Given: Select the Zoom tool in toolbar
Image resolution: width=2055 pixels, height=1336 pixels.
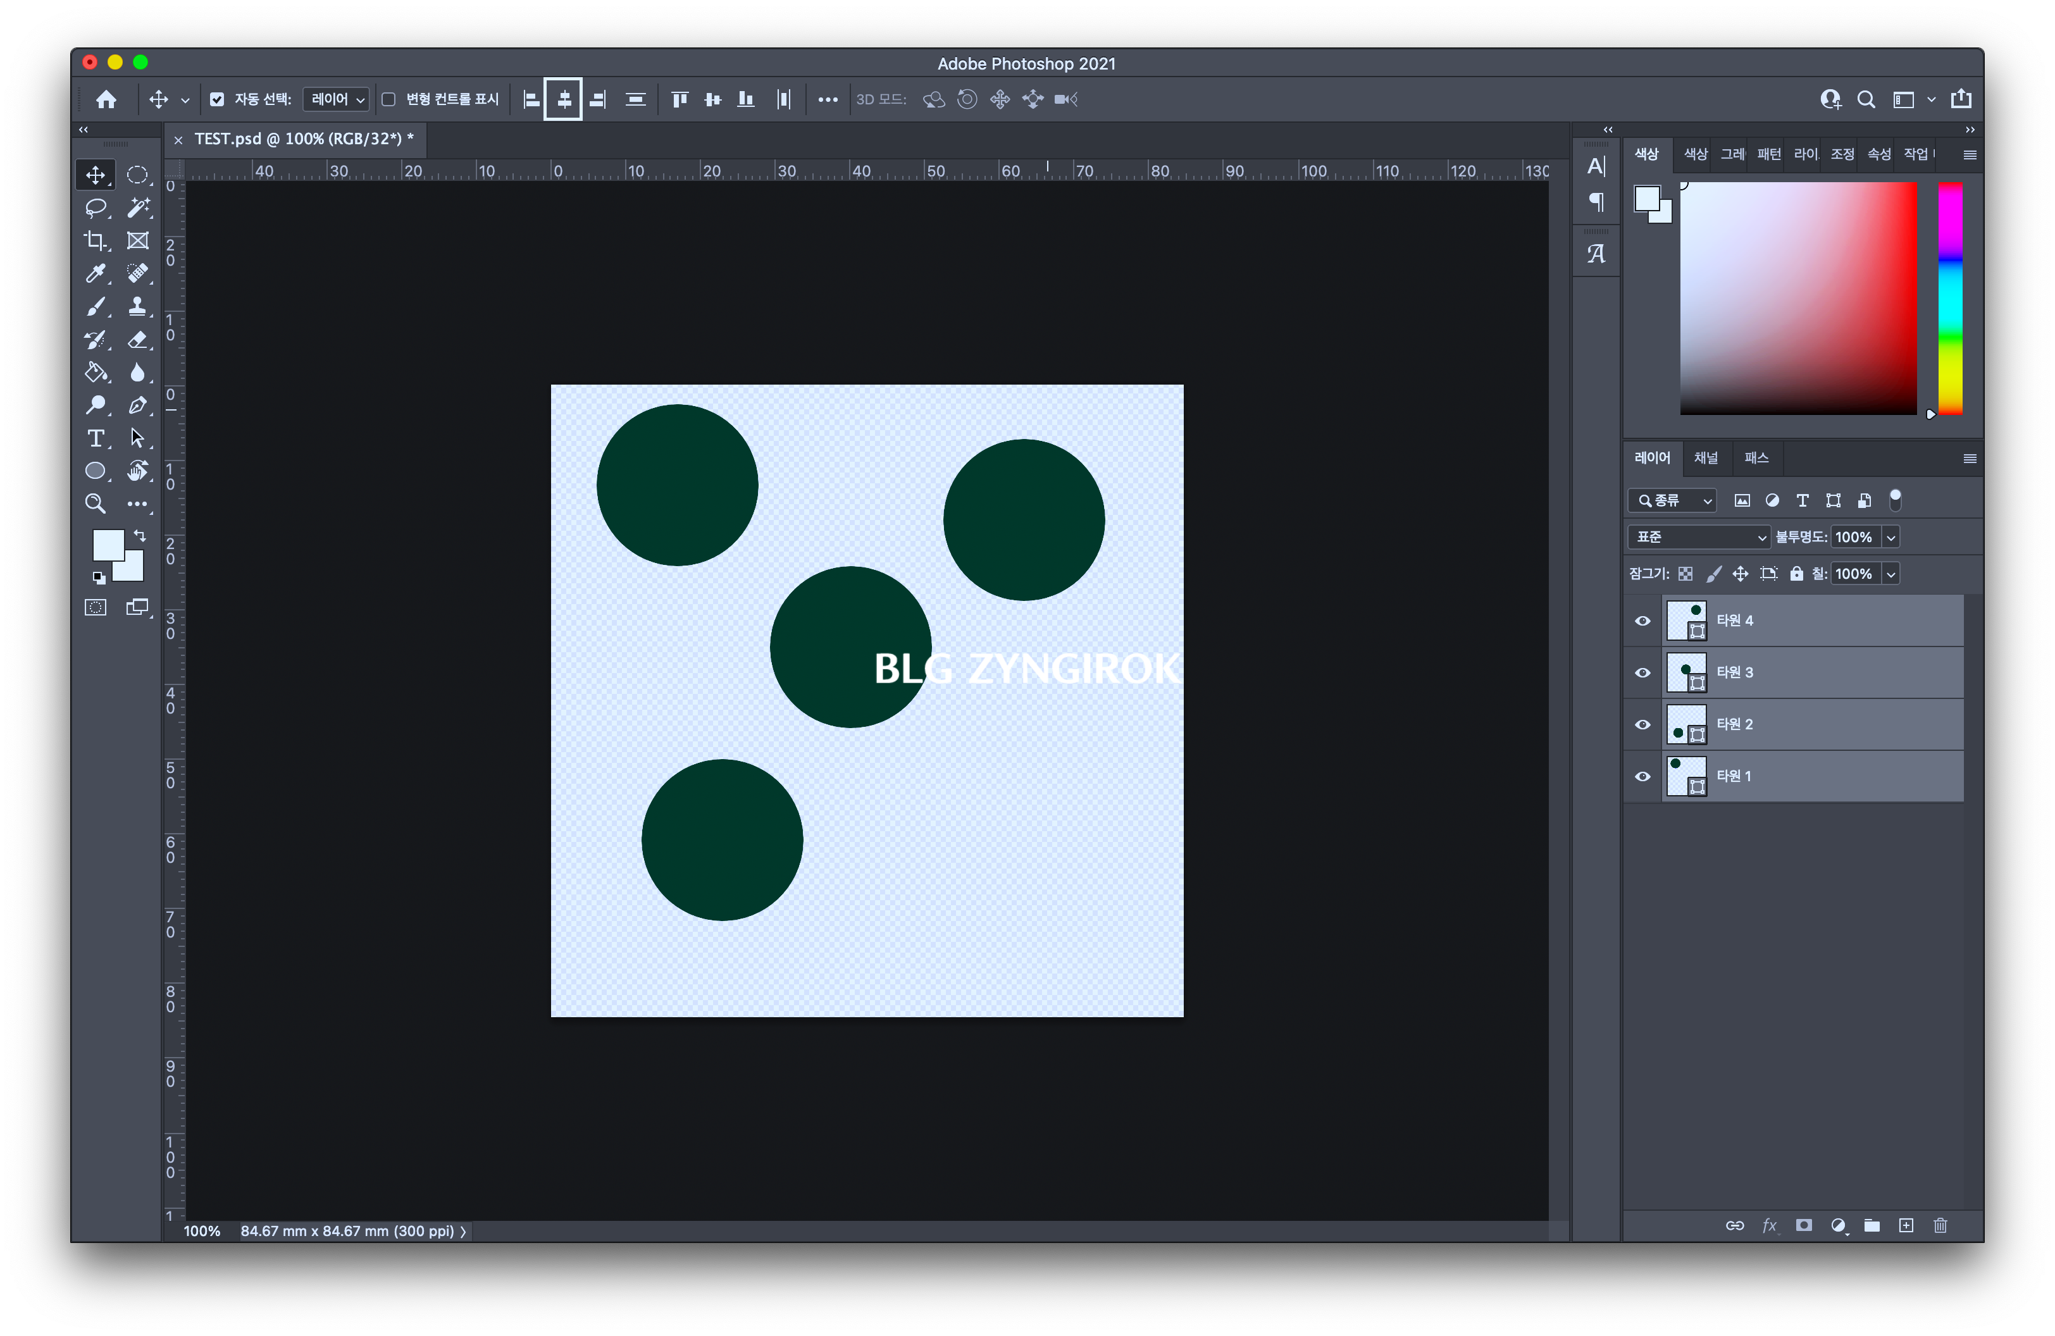Looking at the screenshot, I should tap(95, 504).
